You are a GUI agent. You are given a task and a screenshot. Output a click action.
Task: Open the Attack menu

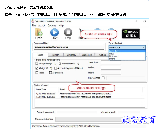point(42,25)
